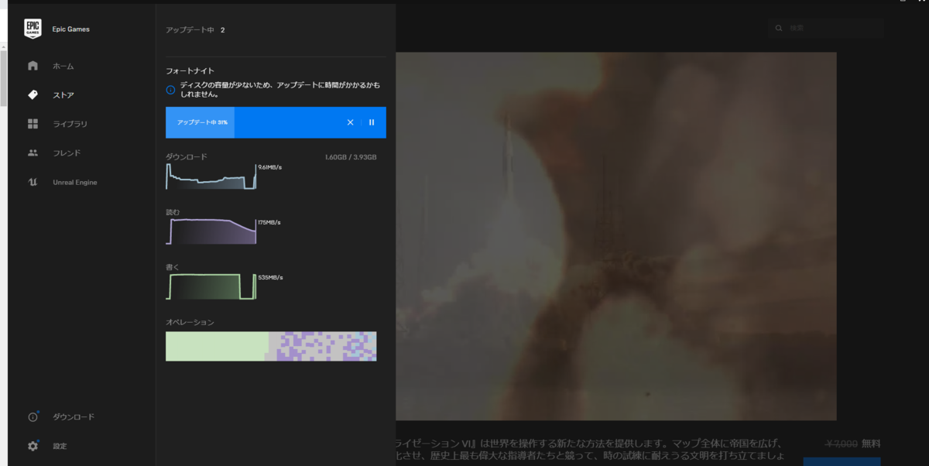
Task: Click the ダウンロード speed graph
Action: pos(211,176)
